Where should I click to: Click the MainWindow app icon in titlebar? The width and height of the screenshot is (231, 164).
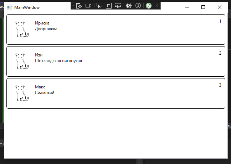pos(9,7)
